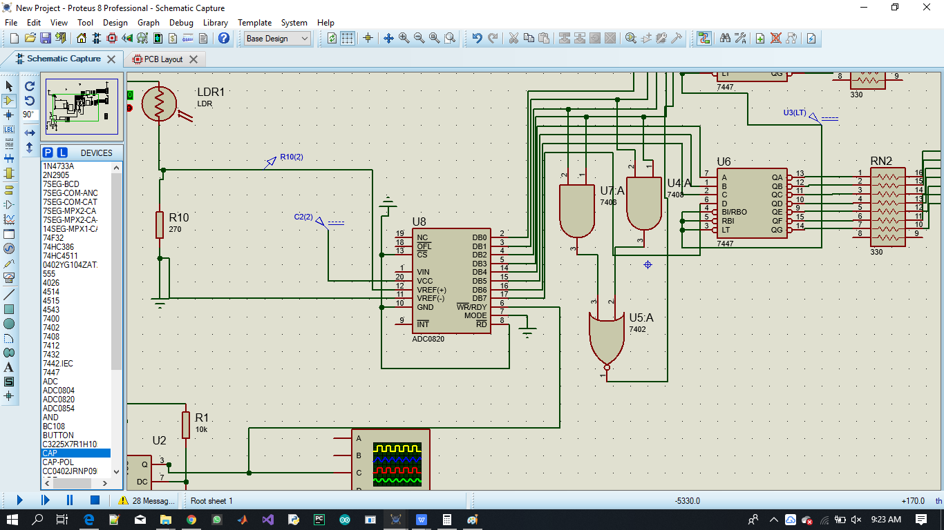Select the Selection Mode arrow tool
944x530 pixels.
pos(9,86)
